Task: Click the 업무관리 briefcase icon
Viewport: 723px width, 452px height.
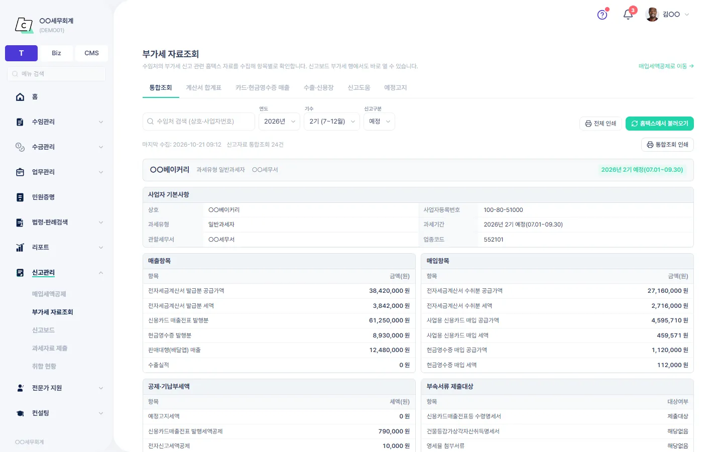Action: tap(20, 172)
